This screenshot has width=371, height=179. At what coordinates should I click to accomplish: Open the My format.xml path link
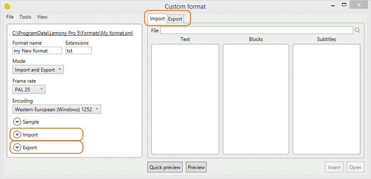[72, 33]
